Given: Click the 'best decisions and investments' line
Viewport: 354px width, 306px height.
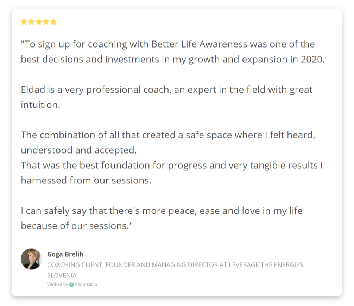Looking at the screenshot, I should [x=173, y=60].
